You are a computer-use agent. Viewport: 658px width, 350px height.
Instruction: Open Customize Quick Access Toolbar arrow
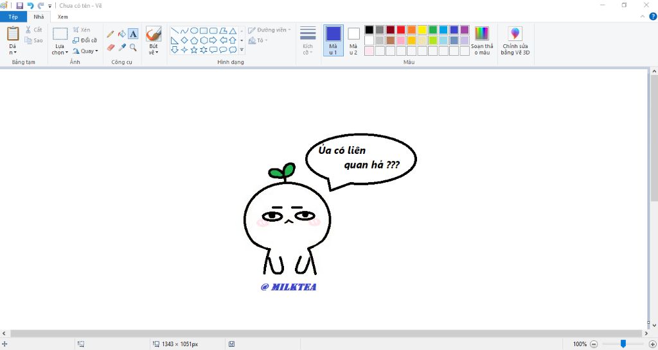(x=50, y=6)
